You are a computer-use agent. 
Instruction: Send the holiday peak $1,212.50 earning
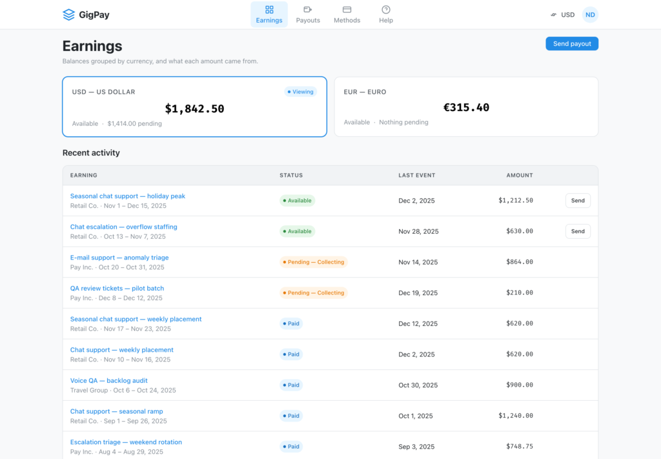coord(578,201)
